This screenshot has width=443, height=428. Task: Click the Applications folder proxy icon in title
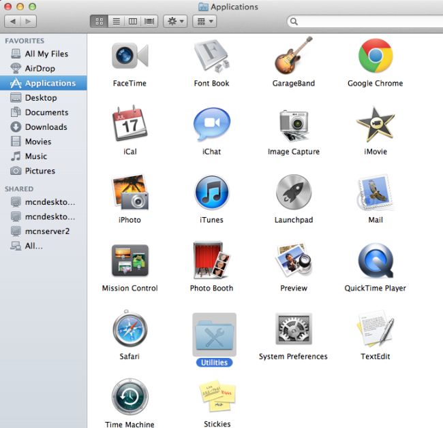203,7
